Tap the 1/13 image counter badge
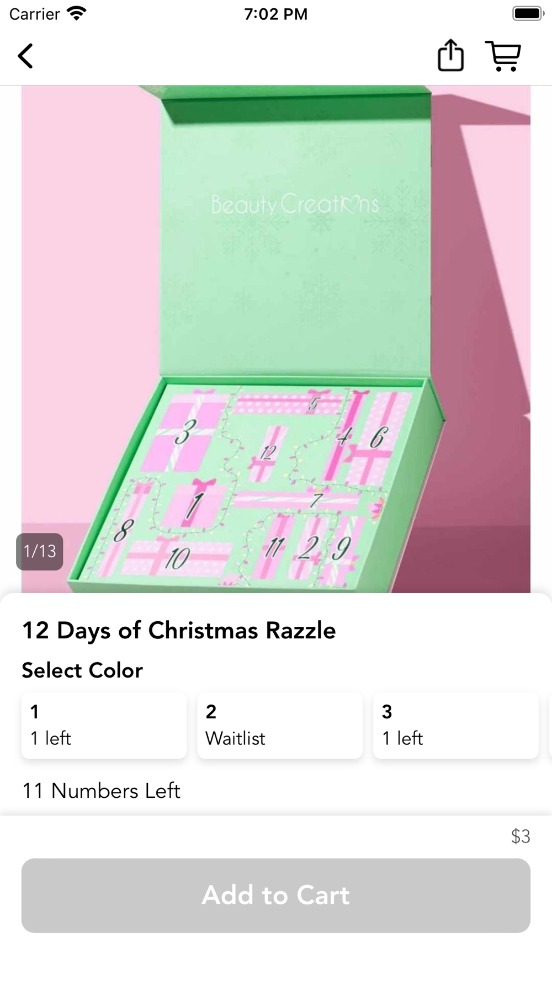Image resolution: width=552 pixels, height=981 pixels. point(40,551)
